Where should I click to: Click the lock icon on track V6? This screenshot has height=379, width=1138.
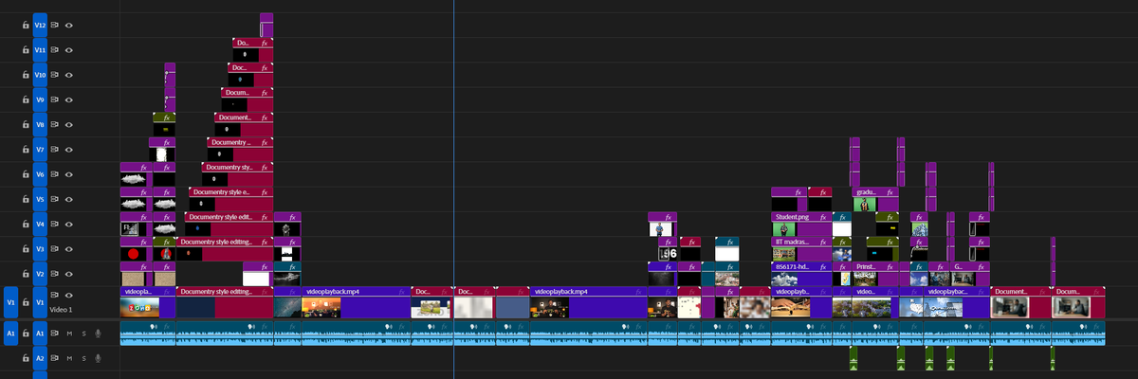point(26,174)
